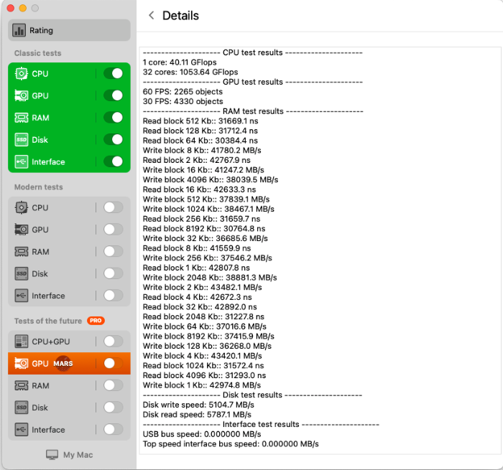Viewport: 503px width, 470px height.
Task: Click the Modern tests Disk SSD icon
Action: pos(21,273)
